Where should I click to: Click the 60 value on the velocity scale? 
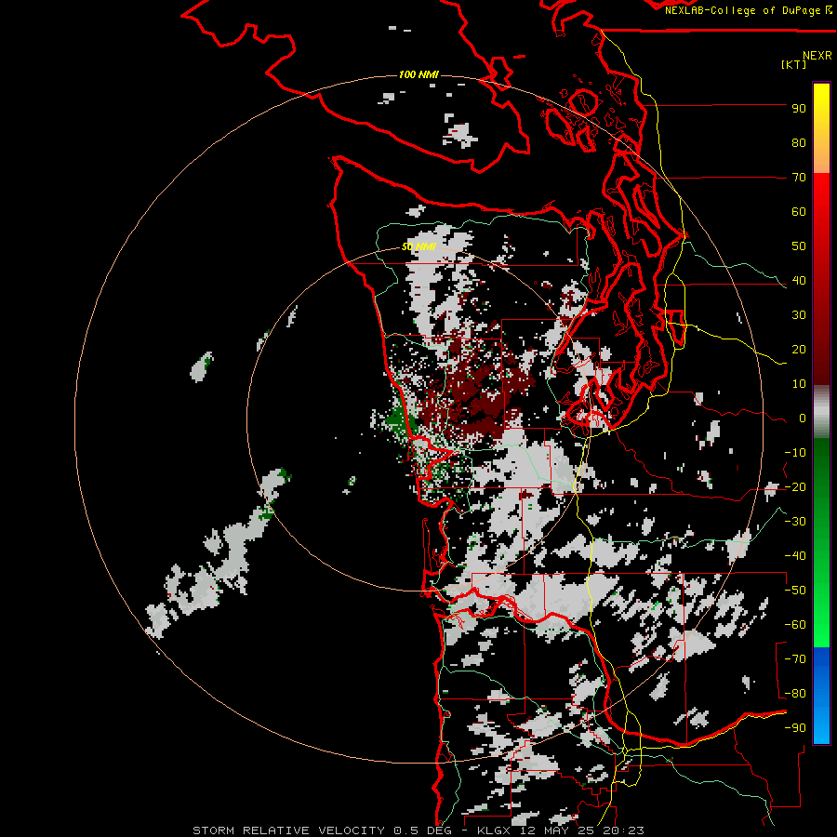799,212
